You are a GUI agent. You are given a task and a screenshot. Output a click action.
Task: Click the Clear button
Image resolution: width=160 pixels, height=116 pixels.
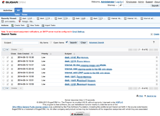pos(83,43)
